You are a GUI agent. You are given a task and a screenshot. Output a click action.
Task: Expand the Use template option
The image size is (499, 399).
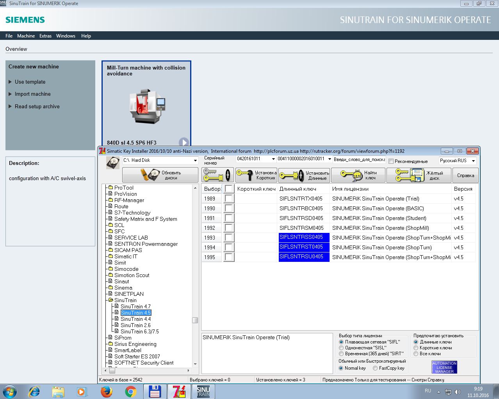(x=30, y=82)
